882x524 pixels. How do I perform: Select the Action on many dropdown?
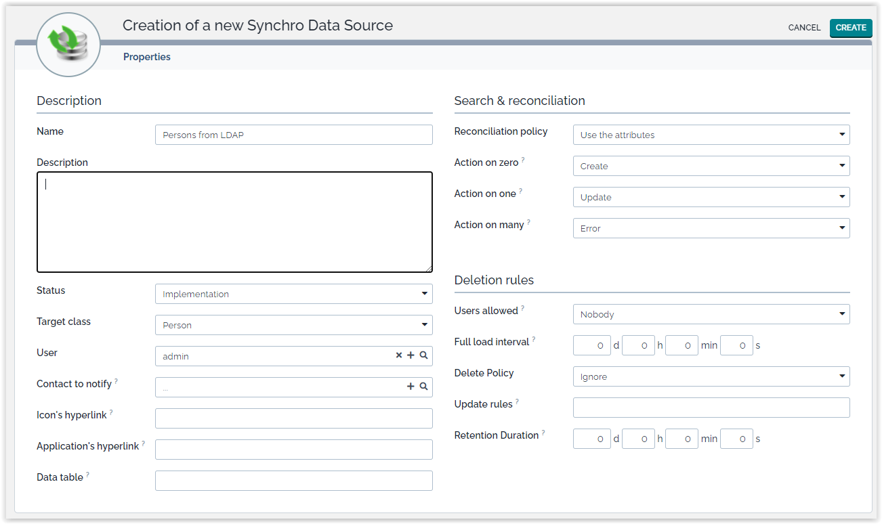(711, 228)
